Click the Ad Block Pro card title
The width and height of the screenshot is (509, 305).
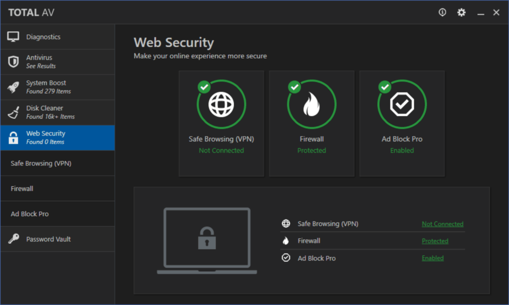point(402,139)
